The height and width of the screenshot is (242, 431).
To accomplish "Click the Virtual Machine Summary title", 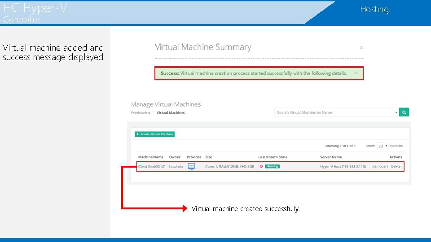I will (x=203, y=47).
